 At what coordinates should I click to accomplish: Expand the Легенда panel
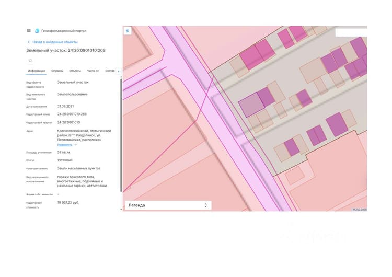[168, 205]
